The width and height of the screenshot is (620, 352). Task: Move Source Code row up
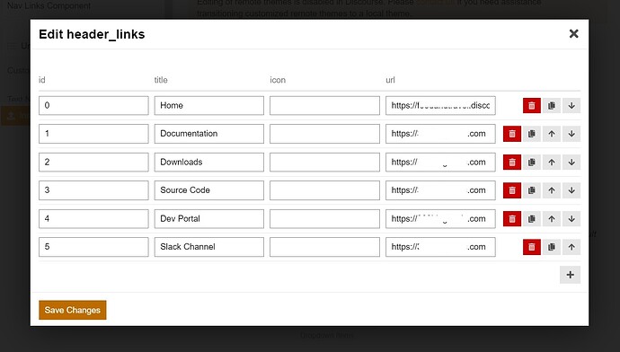(551, 190)
